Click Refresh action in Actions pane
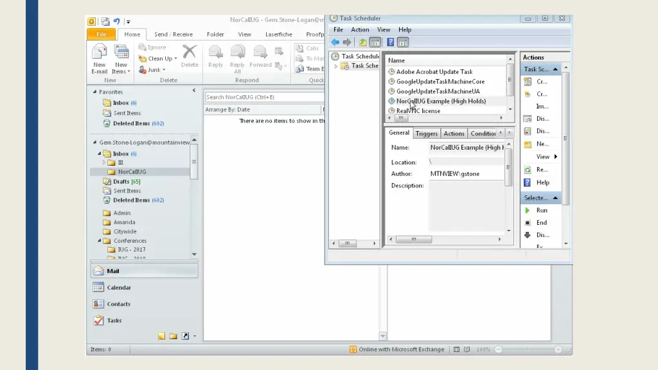Screen dimensions: 658x370 pyautogui.click(x=537, y=170)
